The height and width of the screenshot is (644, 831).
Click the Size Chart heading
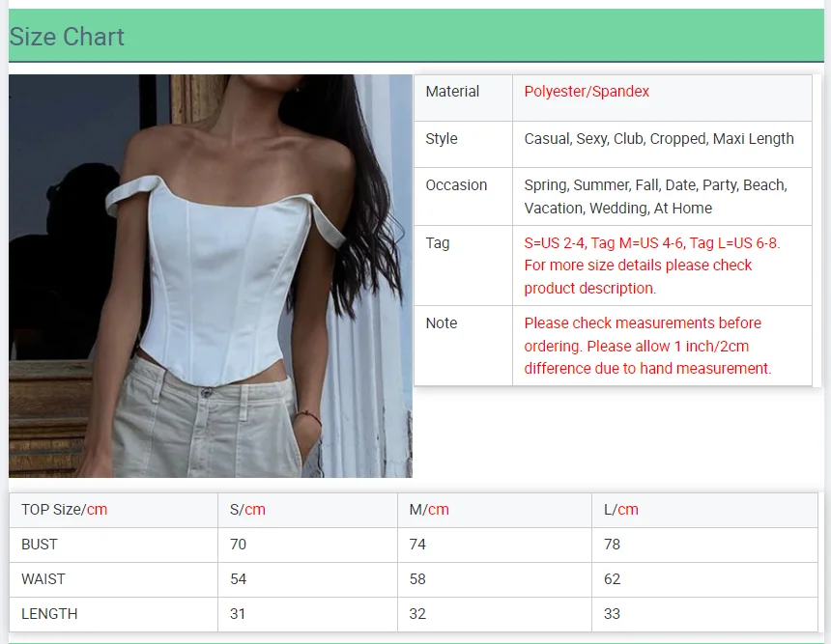(x=67, y=37)
